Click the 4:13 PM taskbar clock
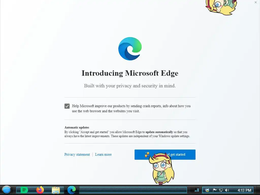This screenshot has width=260, height=195. pyautogui.click(x=245, y=190)
